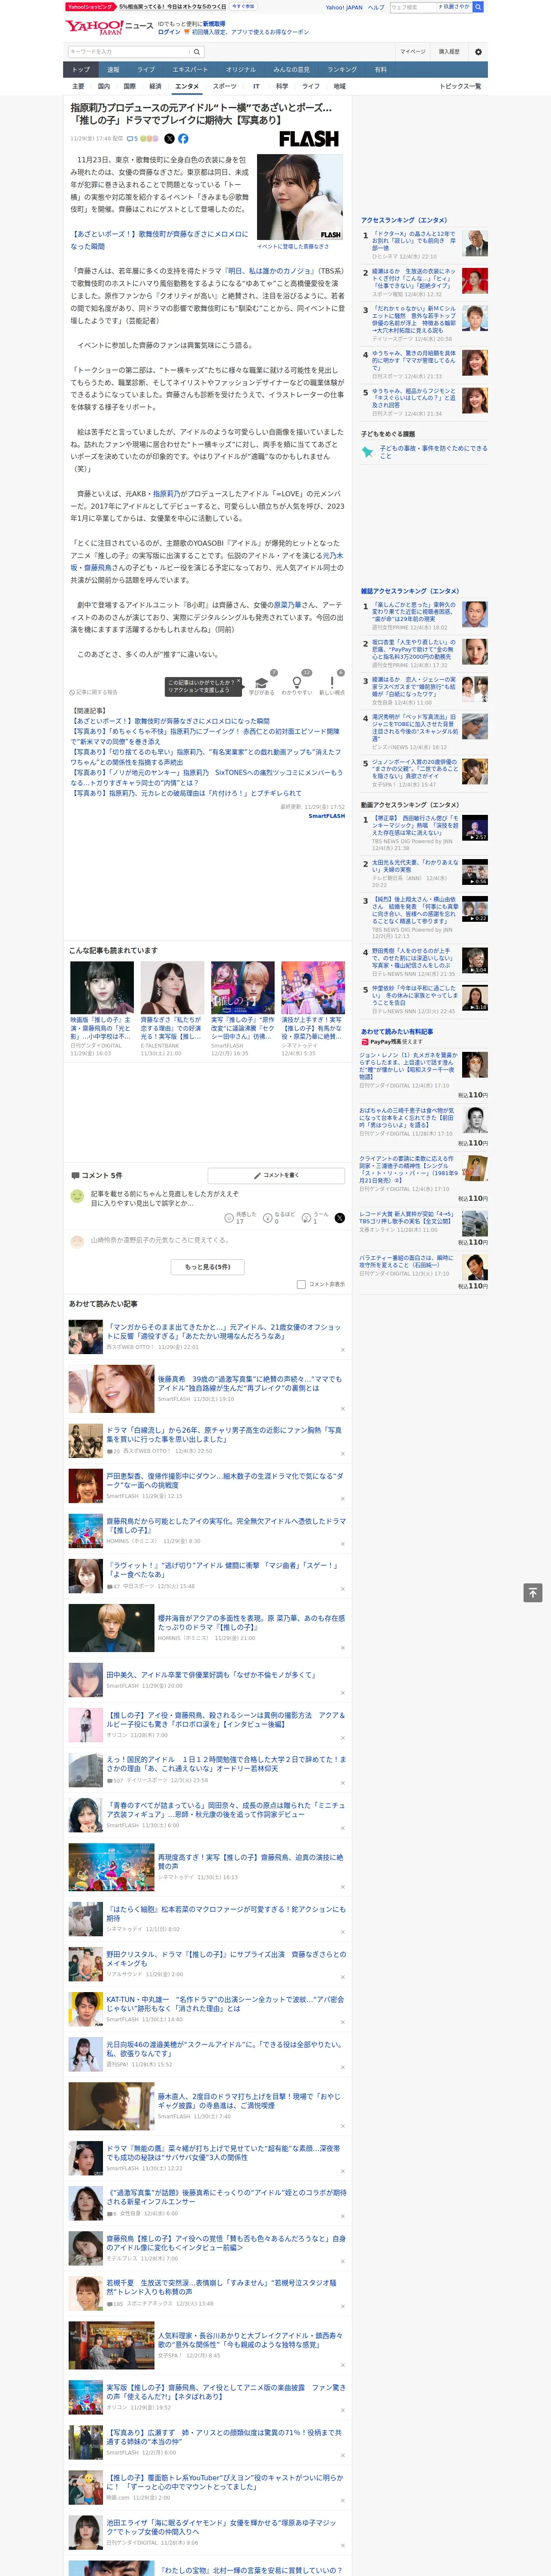Screen dimensions: 551x2576
Task: Click the 学びがある graduation cap reaction
Action: click(x=262, y=683)
